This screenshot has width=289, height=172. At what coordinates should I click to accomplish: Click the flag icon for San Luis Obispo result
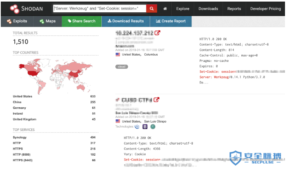click(118, 121)
